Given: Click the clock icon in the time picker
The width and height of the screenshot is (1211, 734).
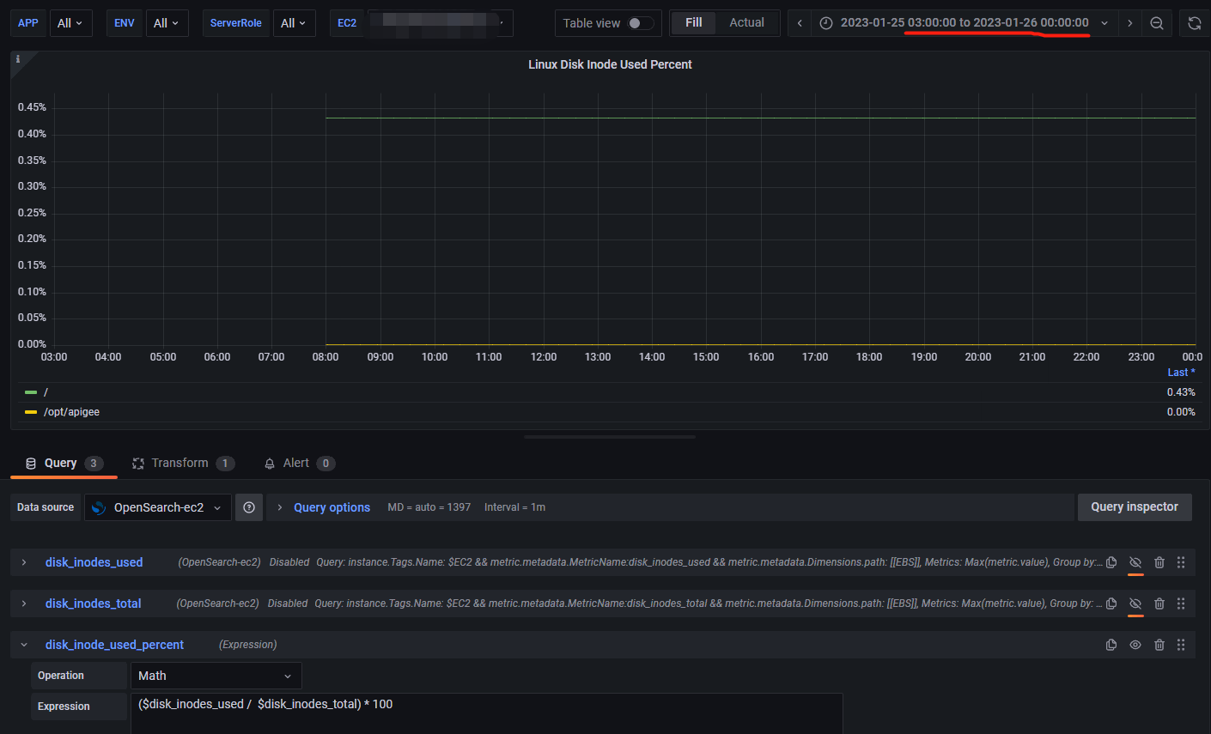Looking at the screenshot, I should pos(825,23).
